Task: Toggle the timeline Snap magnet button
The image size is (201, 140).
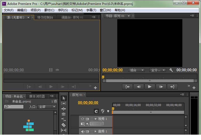Action: (96, 111)
